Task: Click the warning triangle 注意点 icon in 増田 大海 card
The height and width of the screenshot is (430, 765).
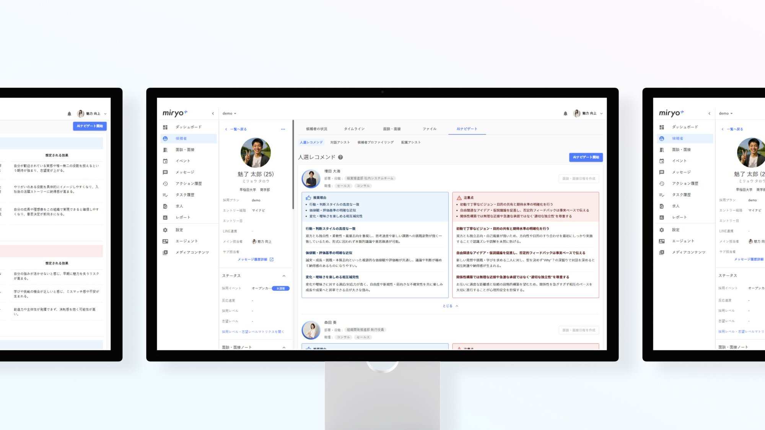Action: pyautogui.click(x=459, y=198)
